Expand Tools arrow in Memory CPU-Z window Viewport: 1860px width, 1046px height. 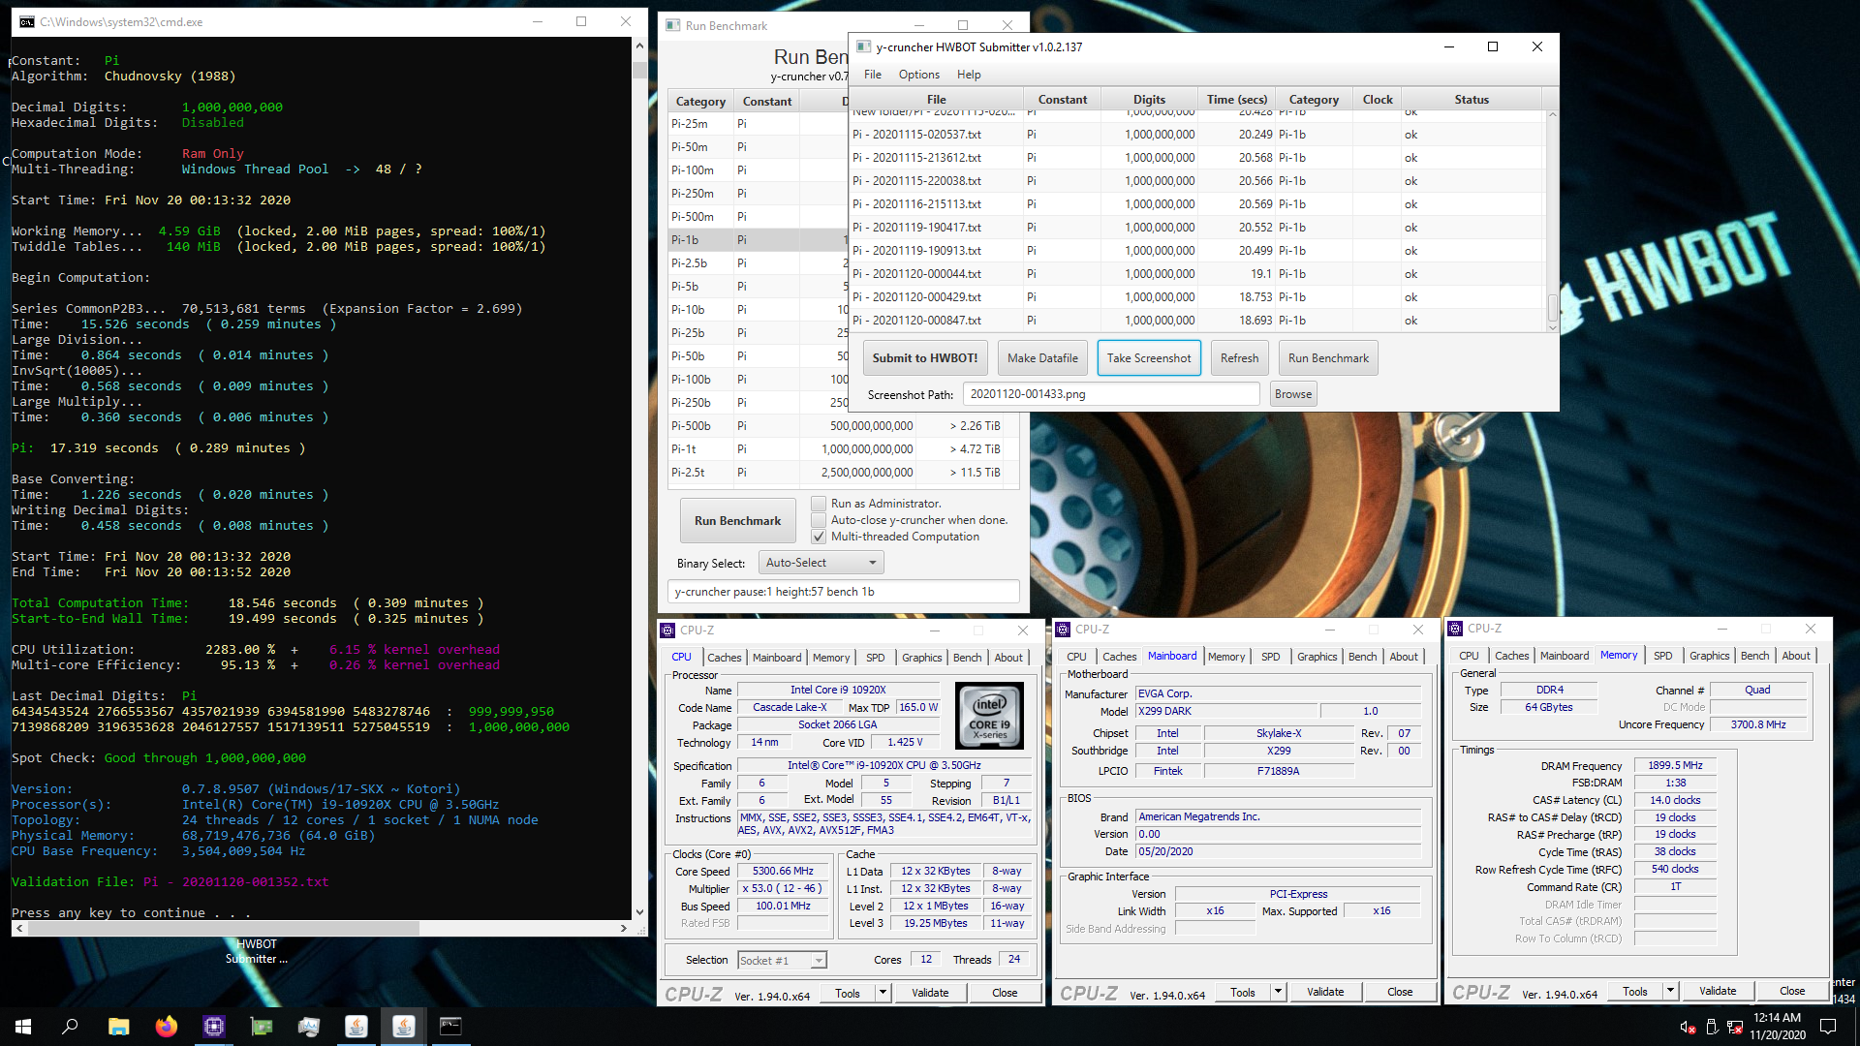tap(1670, 991)
